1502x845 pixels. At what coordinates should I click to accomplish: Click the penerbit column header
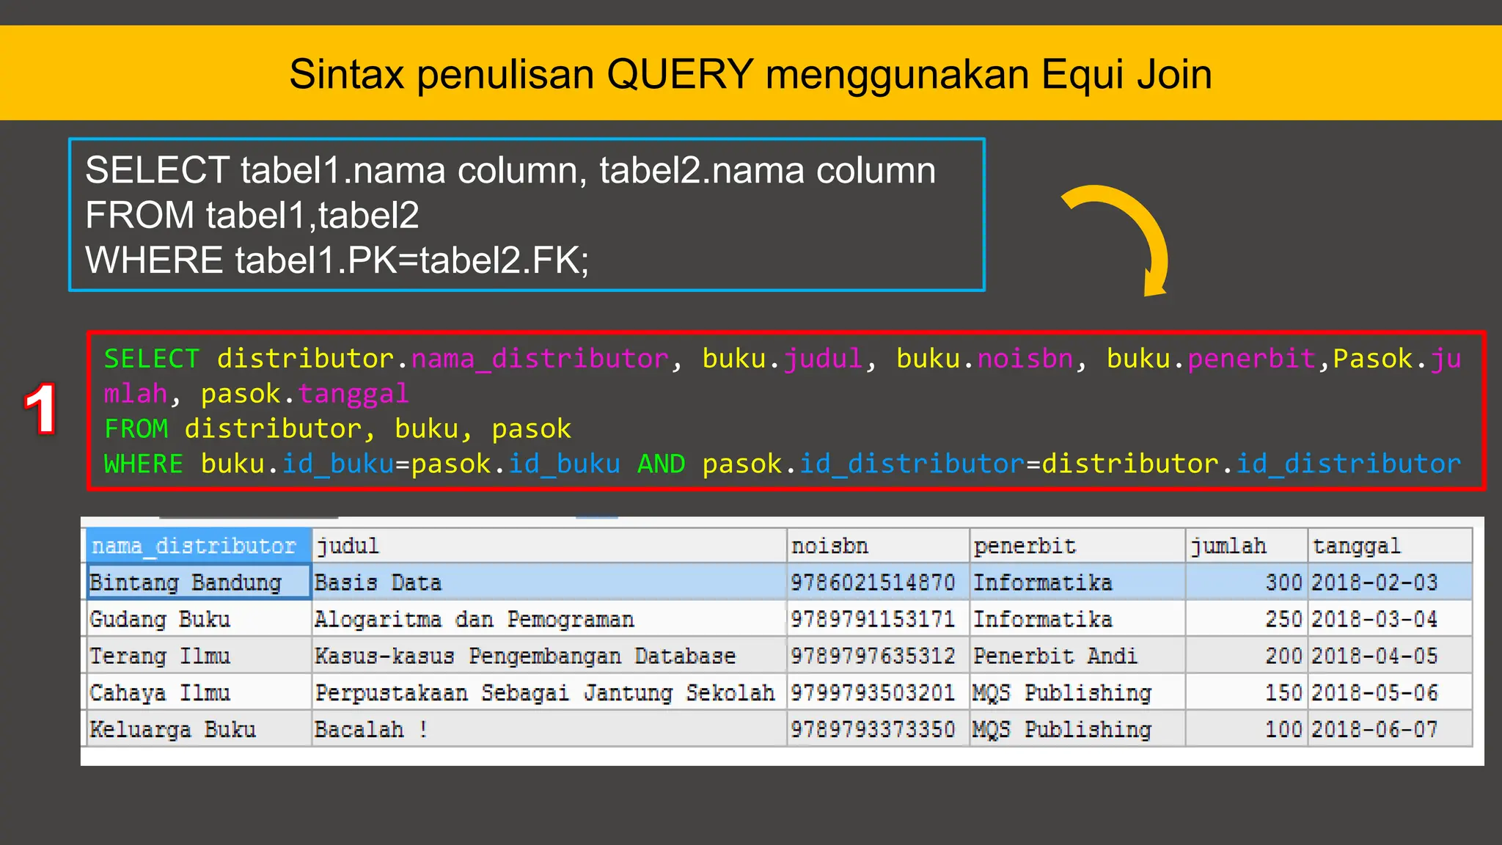coord(1078,546)
